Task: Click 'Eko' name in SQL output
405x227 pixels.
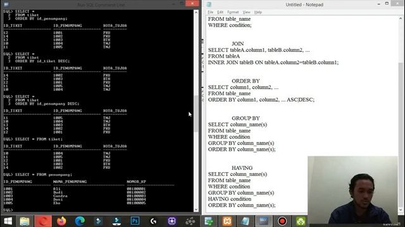Action: [56, 203]
